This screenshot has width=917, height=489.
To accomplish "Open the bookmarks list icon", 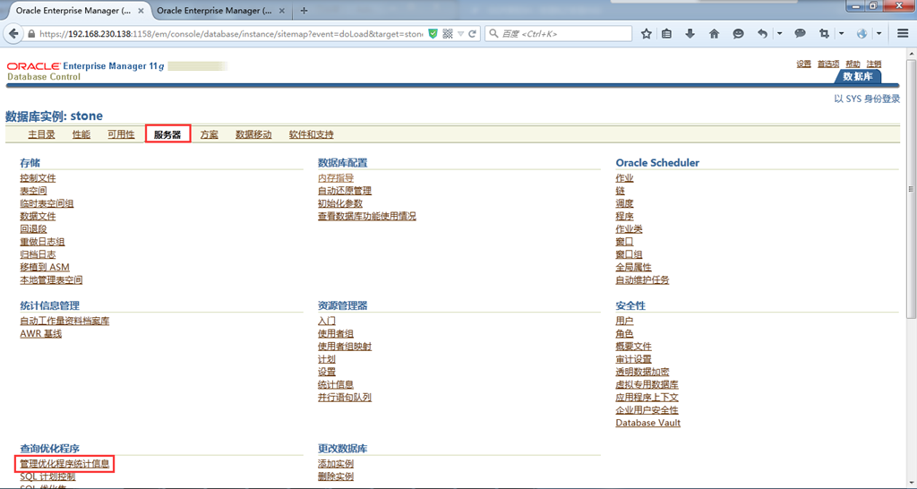I will [x=667, y=34].
